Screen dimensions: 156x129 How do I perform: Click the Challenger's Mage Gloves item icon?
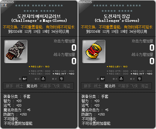point(16,51)
